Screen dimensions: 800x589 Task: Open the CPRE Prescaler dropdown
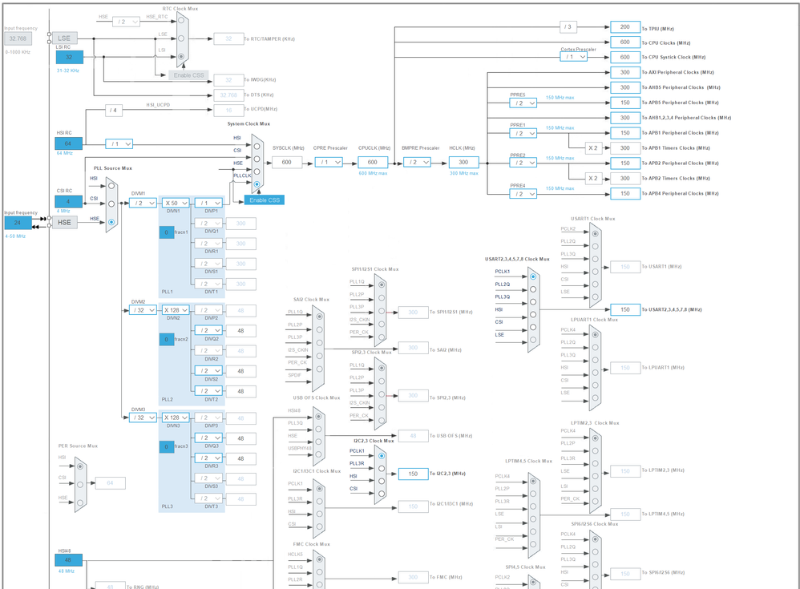[329, 162]
